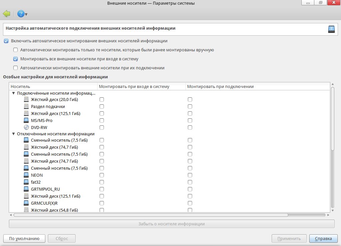341x246 pixels.
Task: Enable mount-on-login for NEON
Action: click(x=102, y=175)
